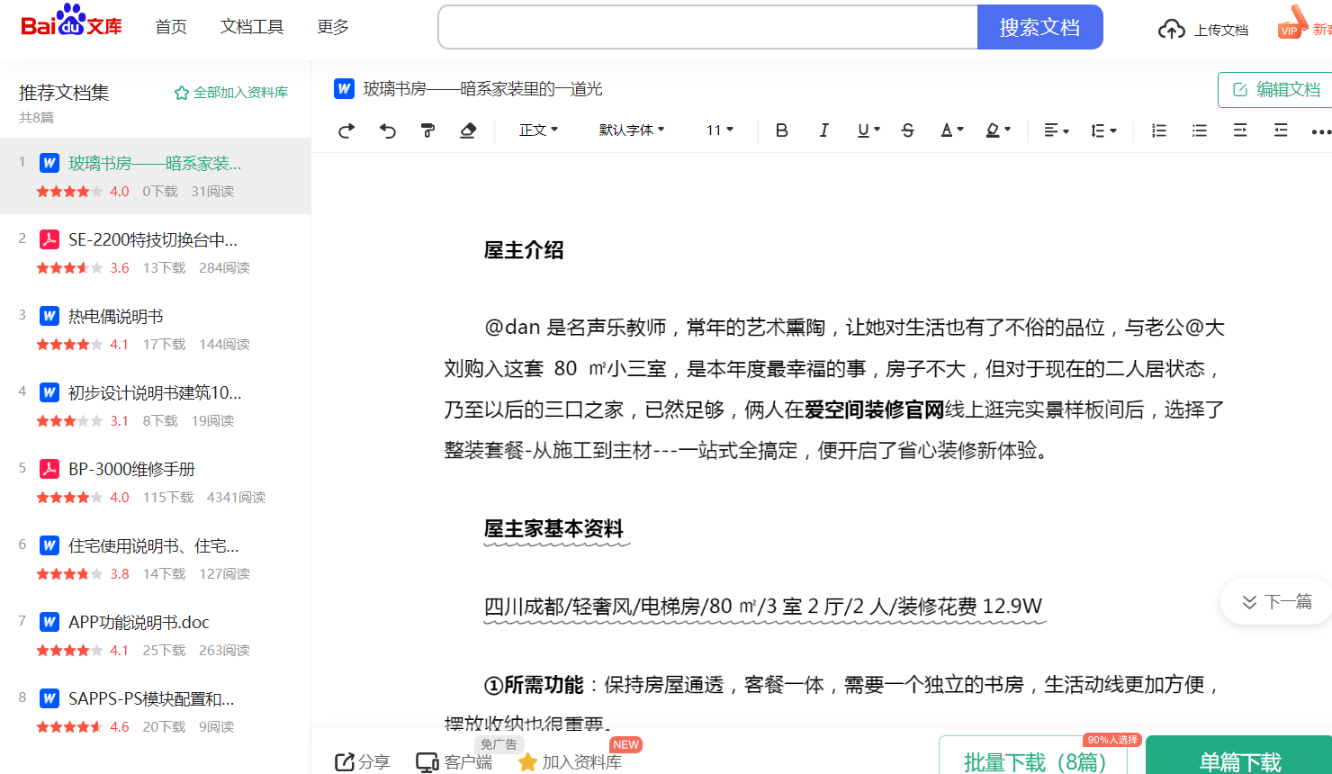
Task: Click the undo icon in the toolbar
Action: tap(387, 130)
